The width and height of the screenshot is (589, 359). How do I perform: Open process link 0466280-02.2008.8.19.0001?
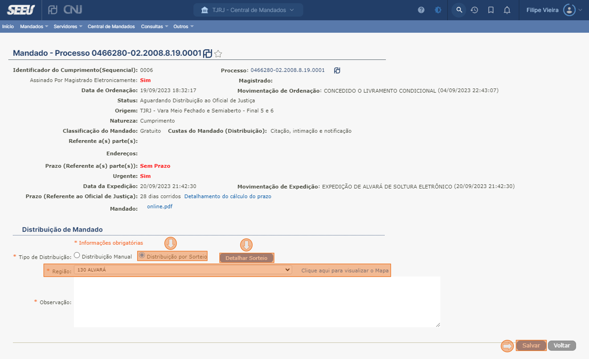[287, 70]
